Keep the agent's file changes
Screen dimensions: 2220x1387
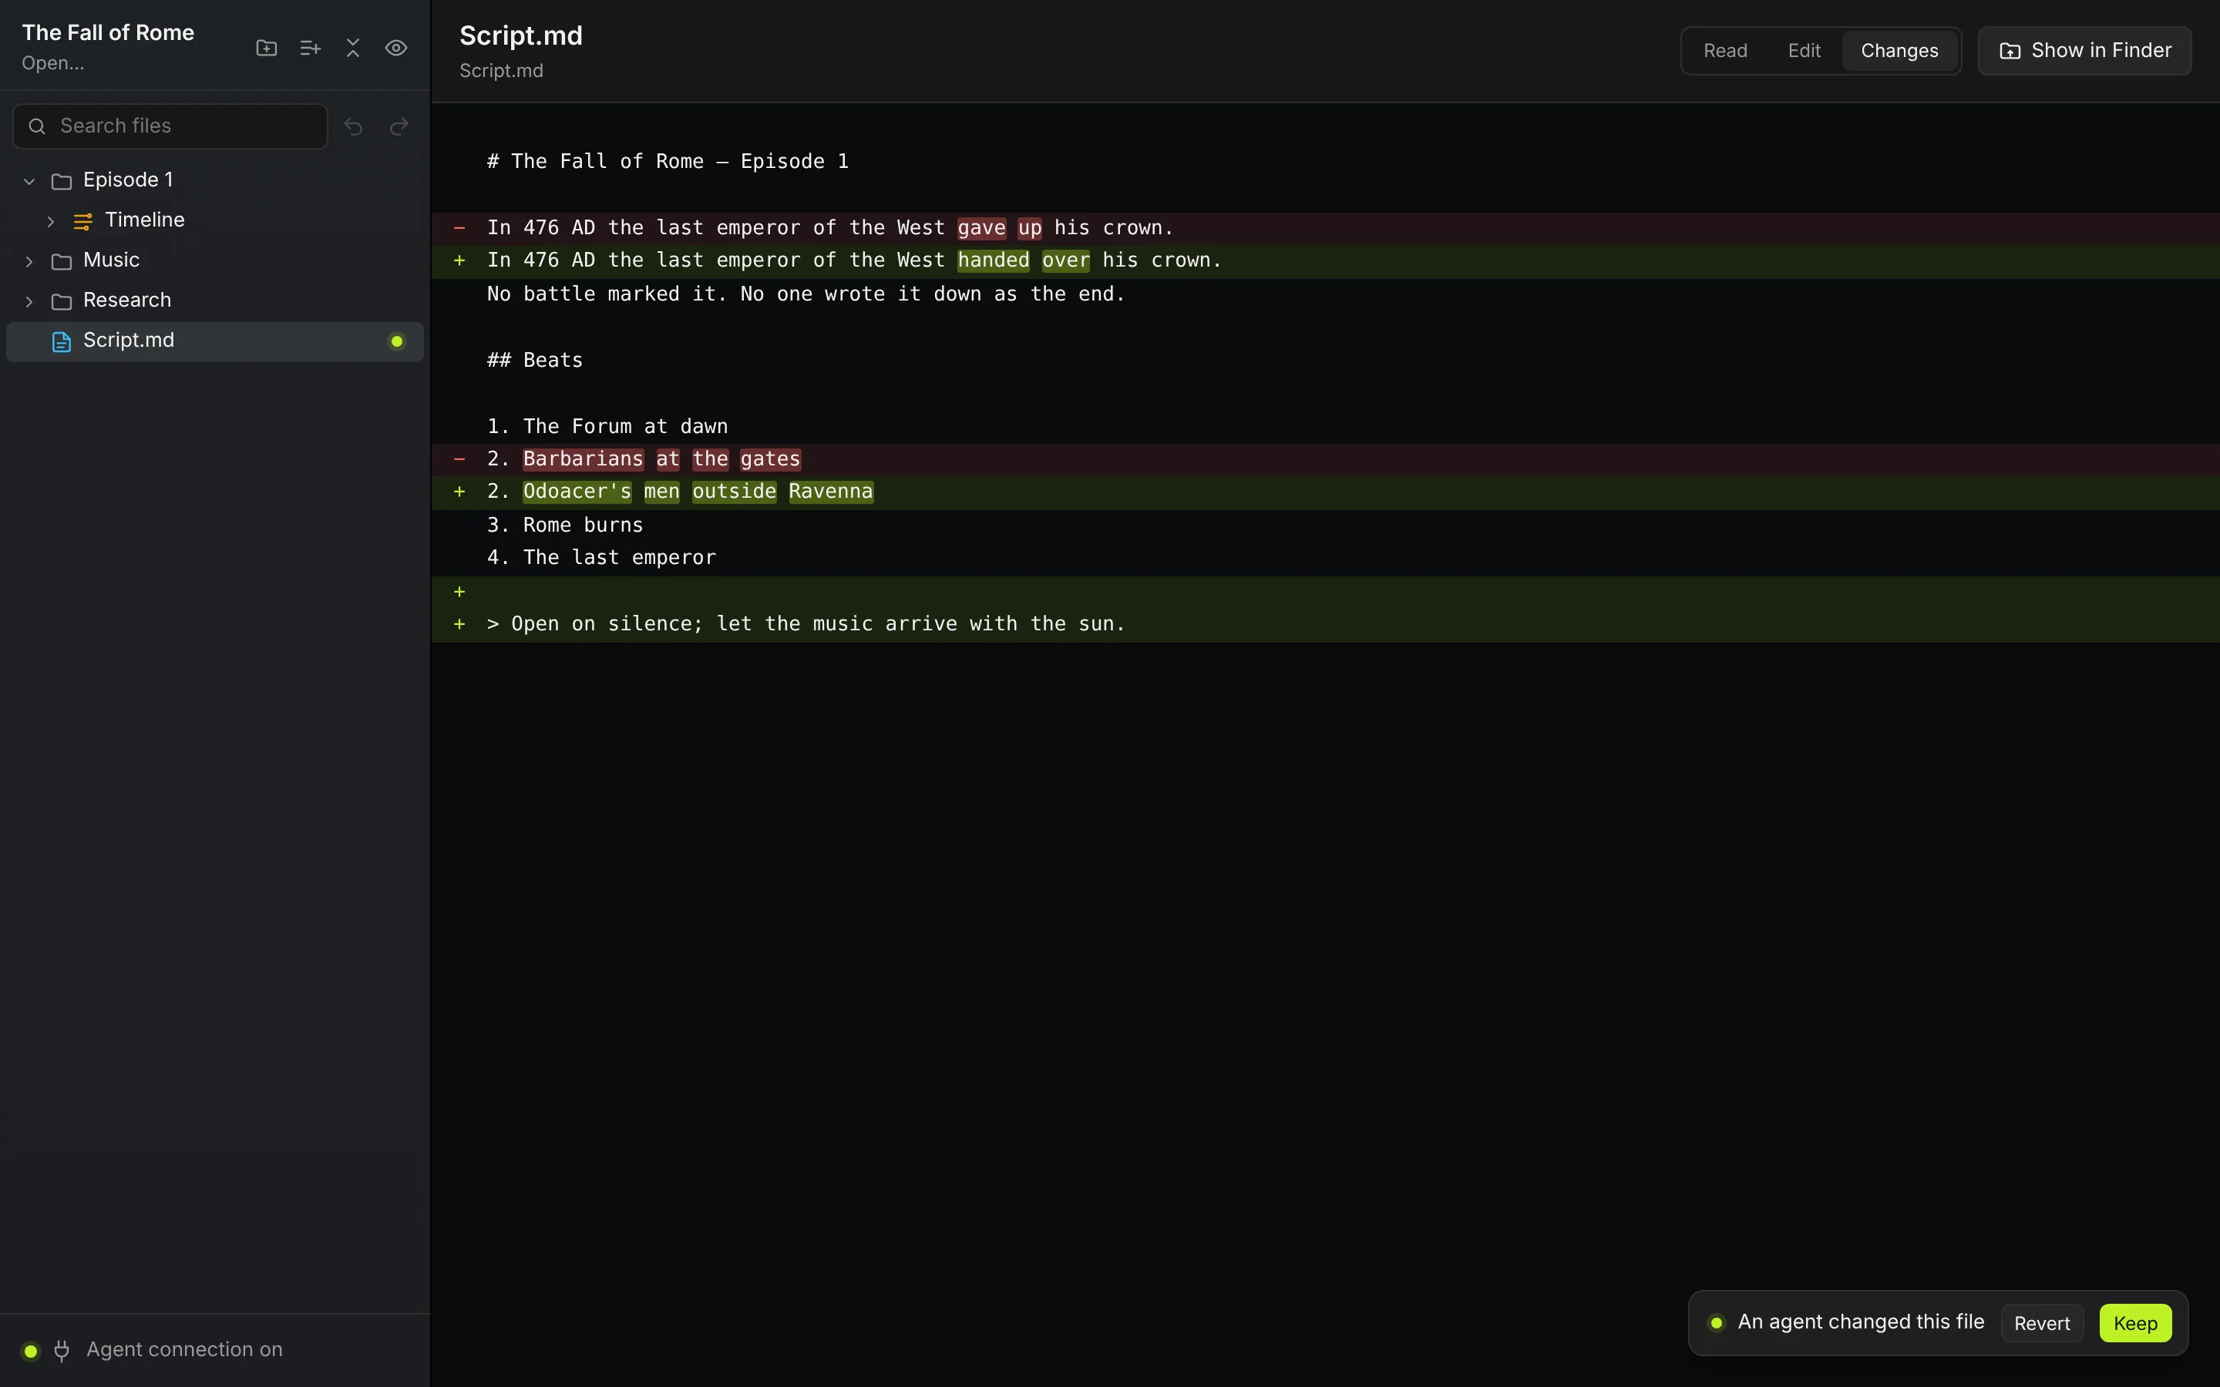[2134, 1323]
